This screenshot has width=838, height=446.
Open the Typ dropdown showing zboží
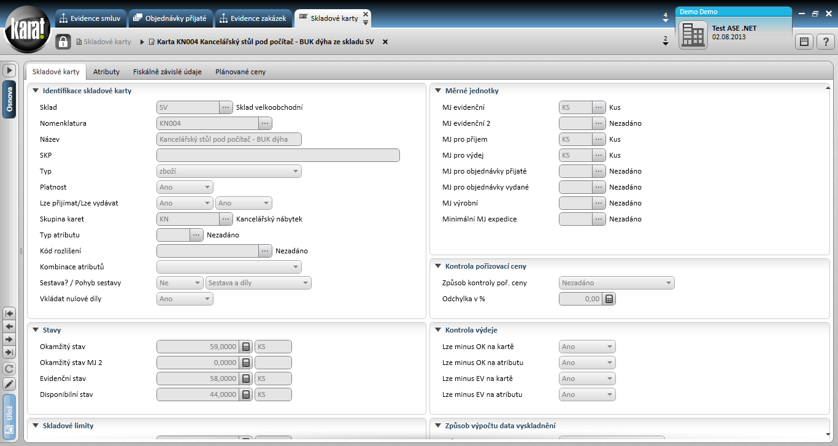point(229,171)
